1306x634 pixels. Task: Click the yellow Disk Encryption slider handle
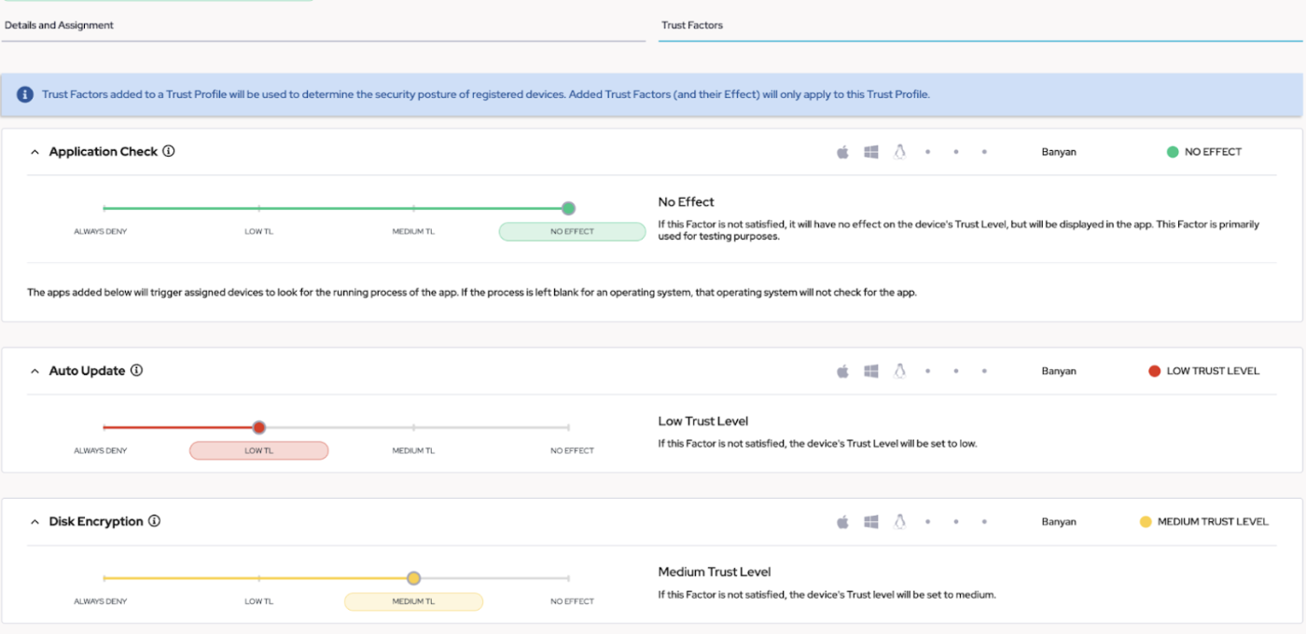point(414,578)
